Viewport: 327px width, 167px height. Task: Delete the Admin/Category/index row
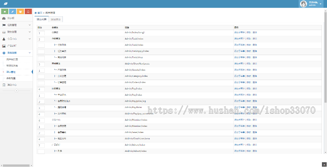(255, 76)
